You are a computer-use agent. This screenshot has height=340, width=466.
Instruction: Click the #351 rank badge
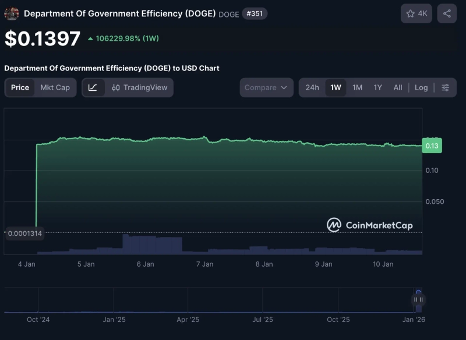(x=256, y=13)
